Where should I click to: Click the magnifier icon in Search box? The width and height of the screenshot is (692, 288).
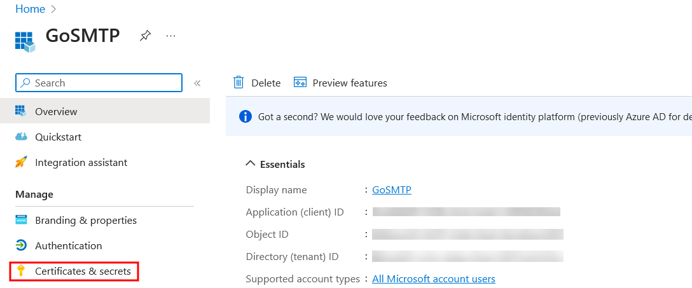[26, 83]
